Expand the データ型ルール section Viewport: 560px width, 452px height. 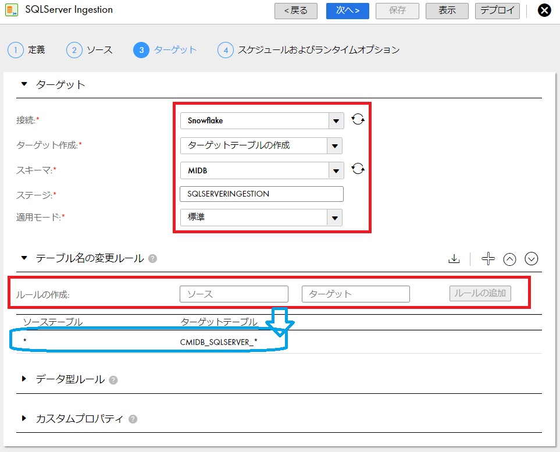pos(24,379)
